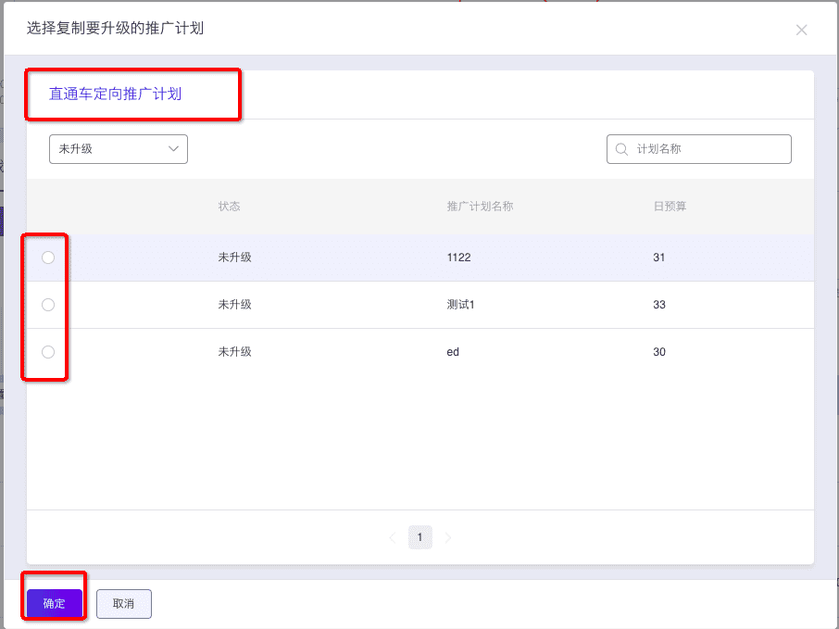
Task: Click the 日预算 column header
Action: [x=670, y=206]
